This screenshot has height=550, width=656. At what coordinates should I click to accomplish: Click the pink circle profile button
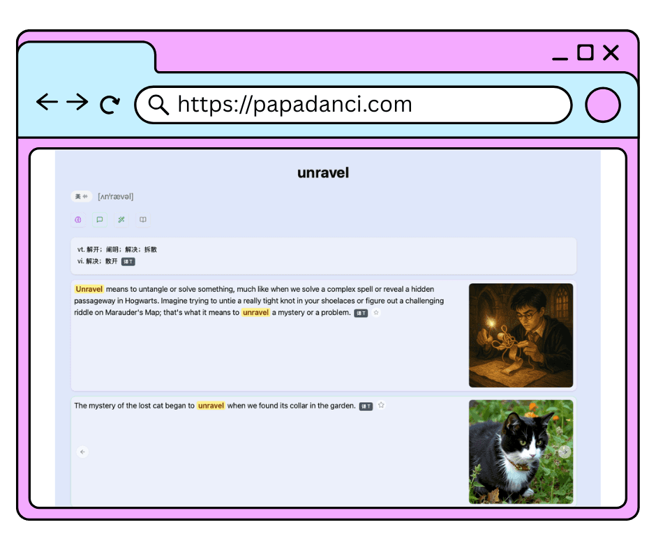tap(602, 105)
